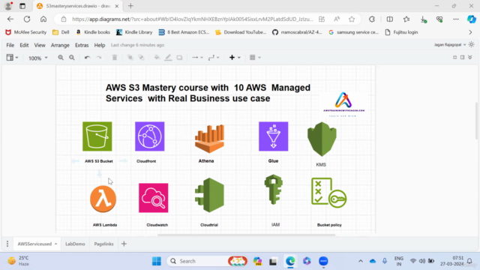Open the table insert dropdown
480x270 pixels.
255,58
